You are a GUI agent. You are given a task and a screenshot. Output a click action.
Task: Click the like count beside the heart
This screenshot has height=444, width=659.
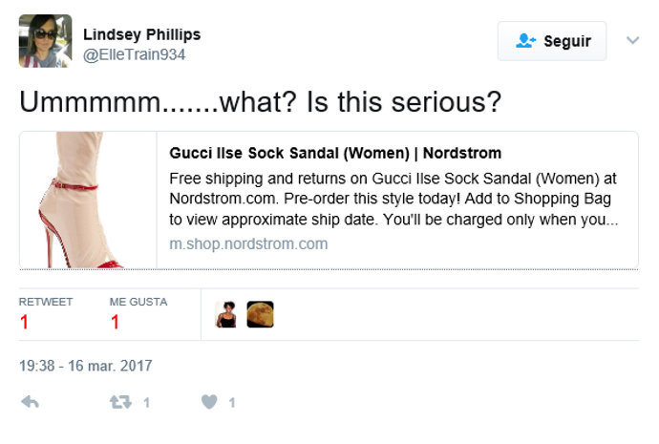[x=231, y=403]
